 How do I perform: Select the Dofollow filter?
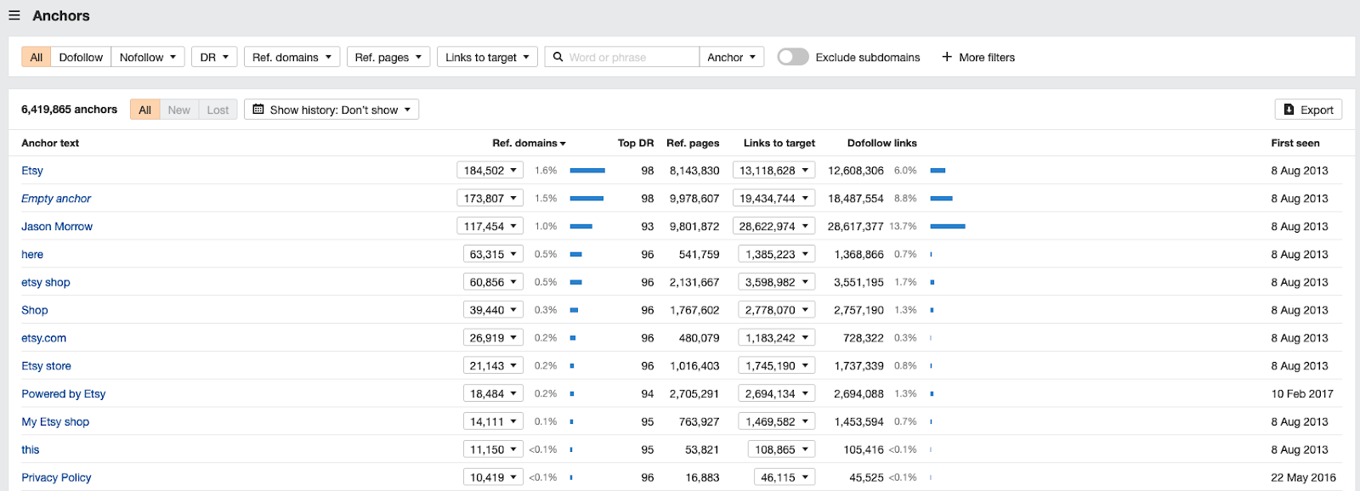pyautogui.click(x=81, y=57)
